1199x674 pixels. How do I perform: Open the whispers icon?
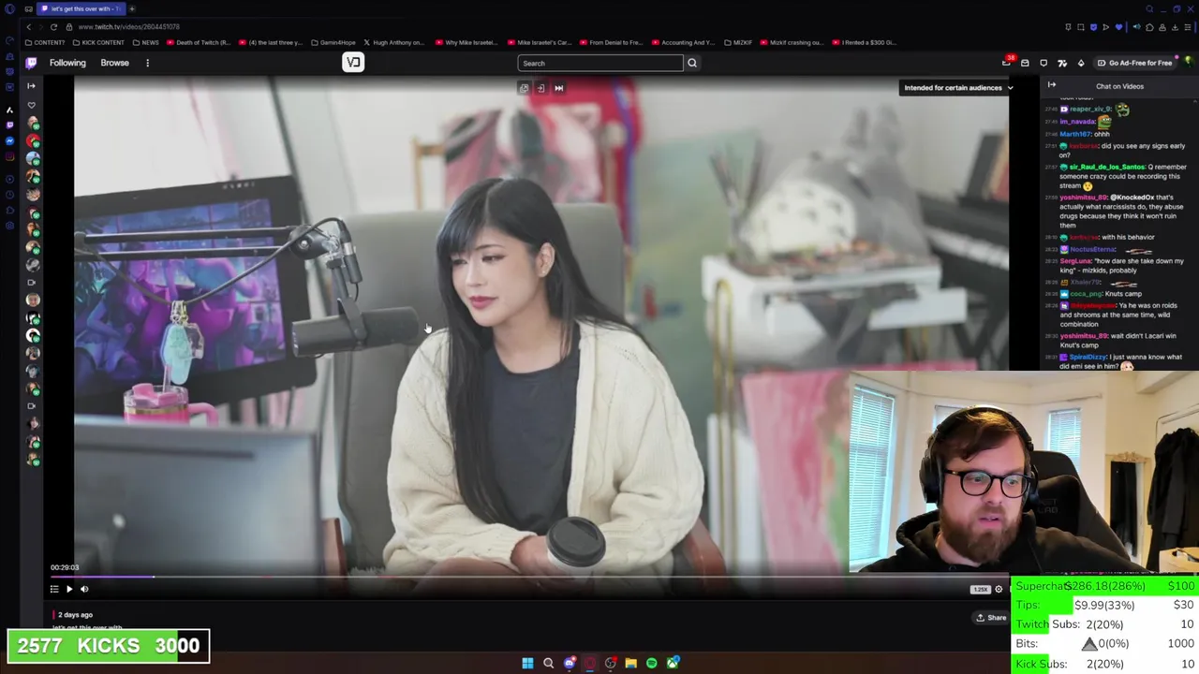1044,63
